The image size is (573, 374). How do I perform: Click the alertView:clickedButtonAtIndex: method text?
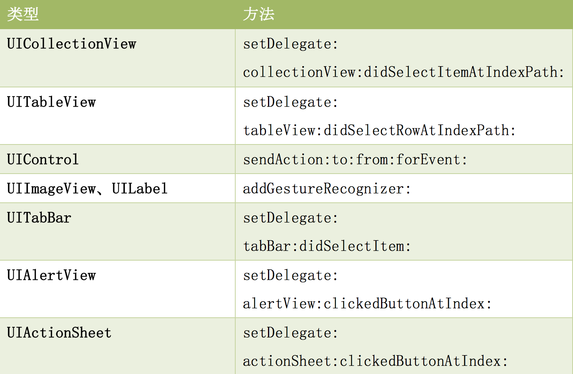pos(367,304)
